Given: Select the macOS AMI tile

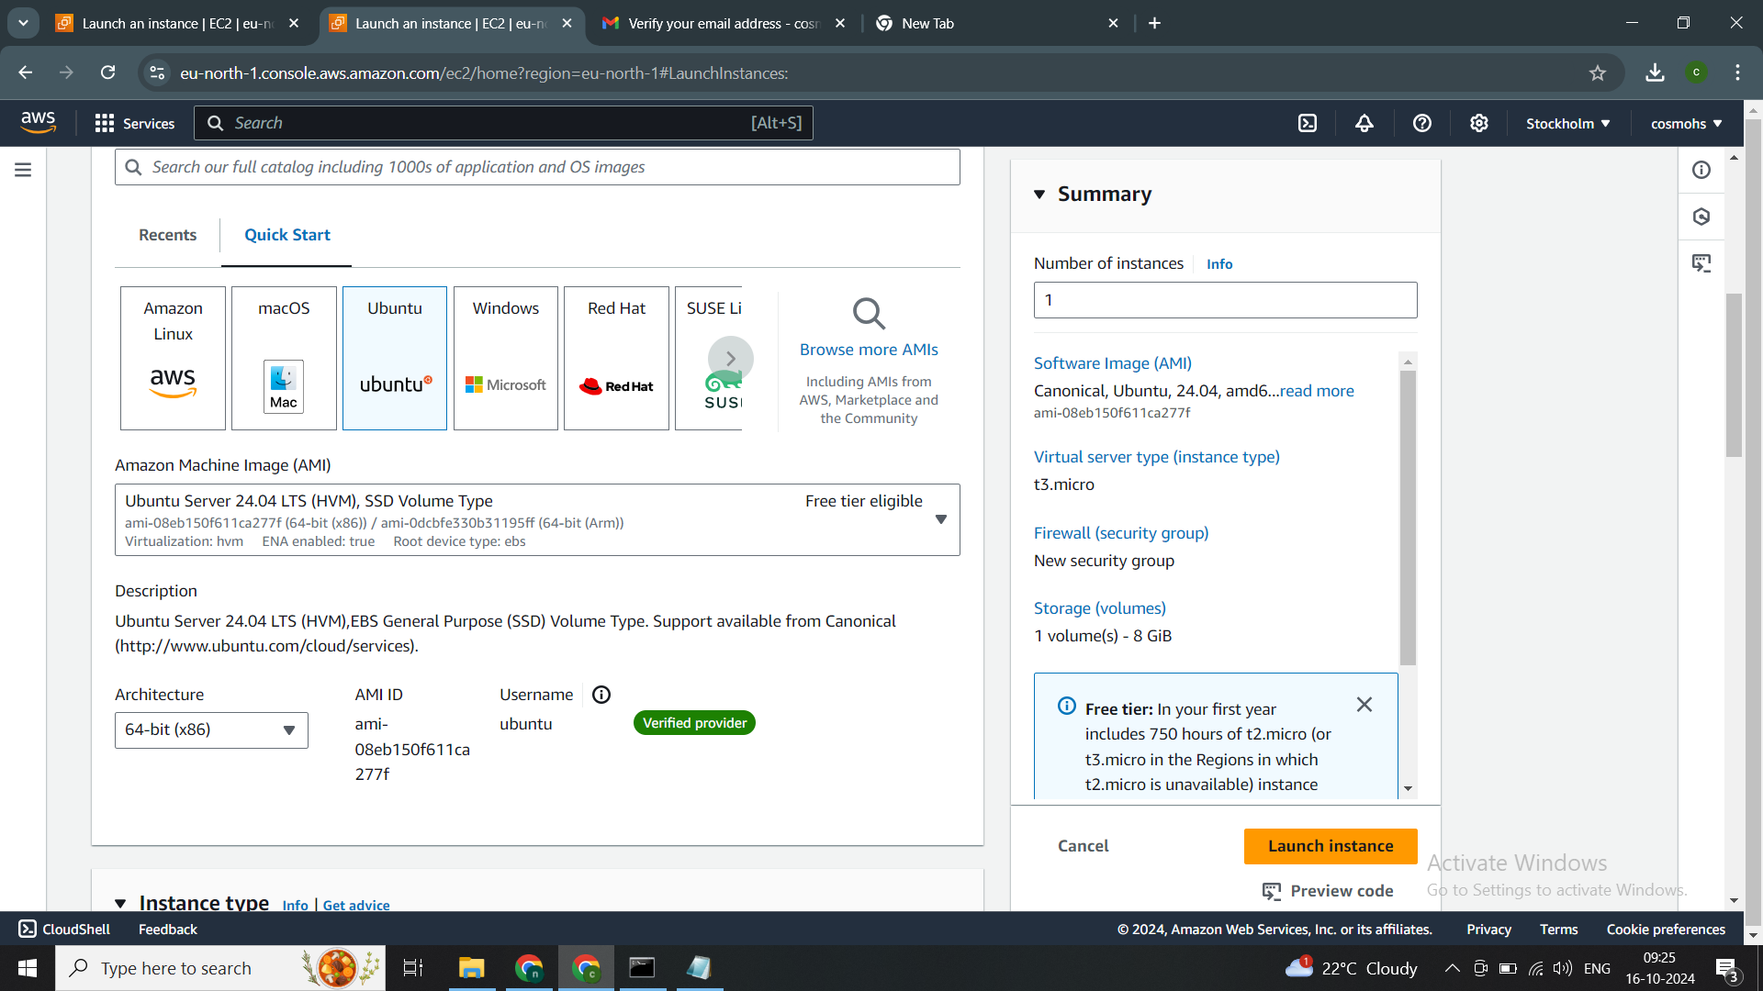Looking at the screenshot, I should coord(284,358).
